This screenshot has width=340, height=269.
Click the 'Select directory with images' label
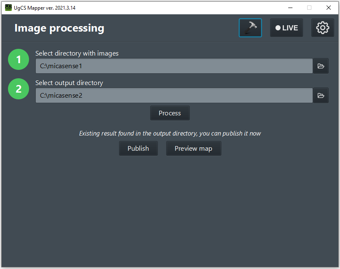[x=77, y=53]
